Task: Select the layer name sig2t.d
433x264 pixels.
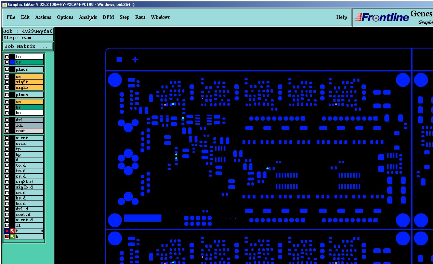Action: 29,182
